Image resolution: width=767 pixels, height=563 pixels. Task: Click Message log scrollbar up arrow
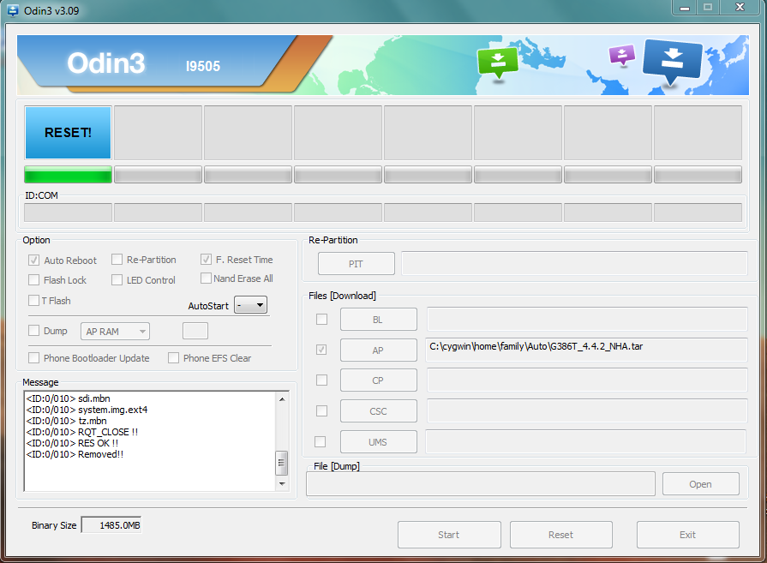282,399
